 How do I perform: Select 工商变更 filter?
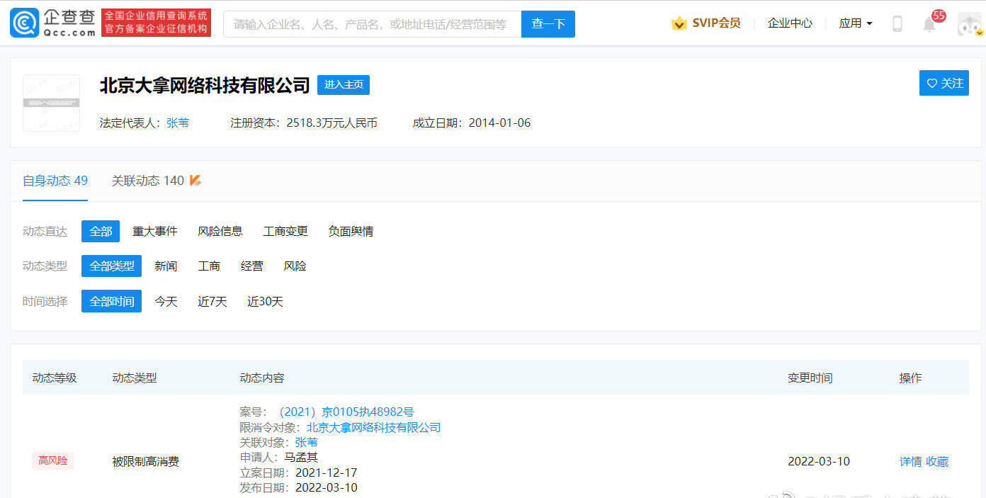click(285, 231)
